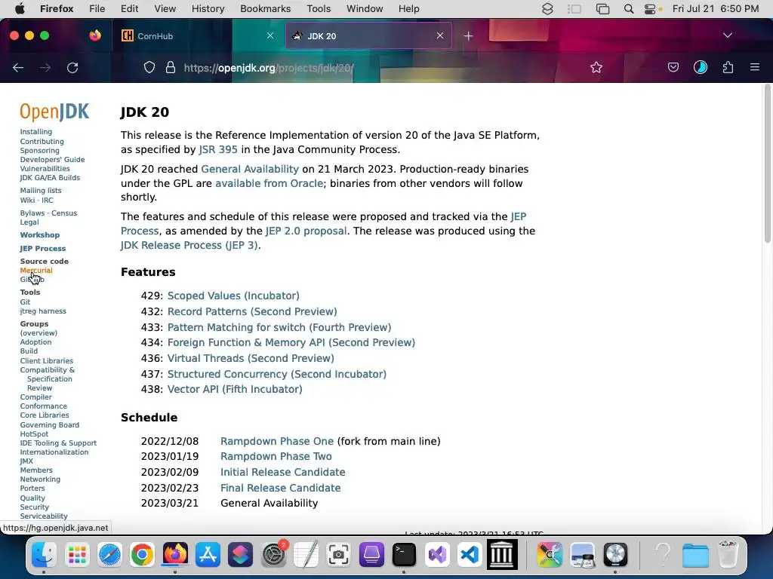
Task: Open Structured Concurrency (Second Incubator) link
Action: click(276, 374)
